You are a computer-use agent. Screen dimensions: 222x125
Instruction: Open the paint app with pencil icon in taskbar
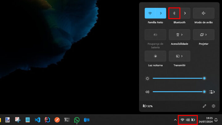[8, 120]
